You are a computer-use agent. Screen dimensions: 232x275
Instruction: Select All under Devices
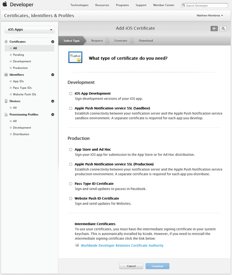point(15,108)
